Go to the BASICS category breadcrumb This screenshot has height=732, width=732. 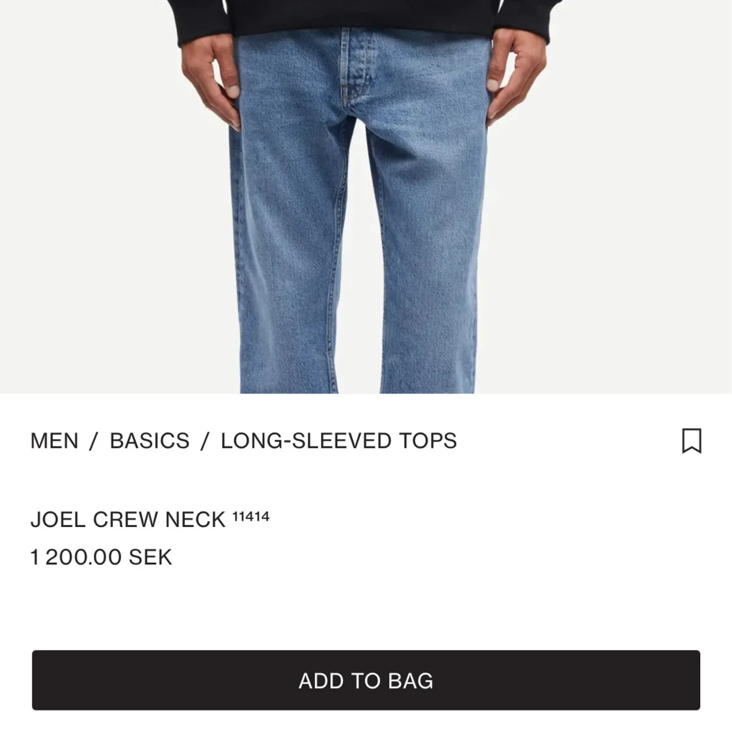pyautogui.click(x=150, y=441)
